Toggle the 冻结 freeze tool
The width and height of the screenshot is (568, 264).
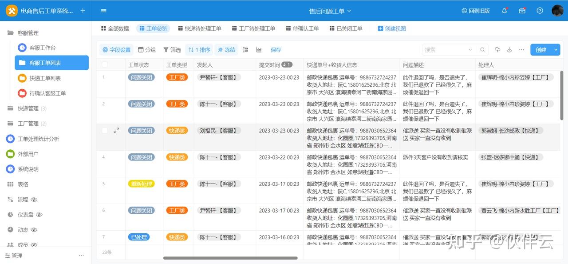pos(226,50)
